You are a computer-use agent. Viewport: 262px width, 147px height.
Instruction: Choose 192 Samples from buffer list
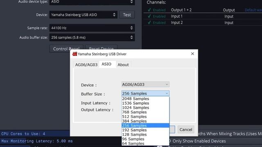click(145, 130)
